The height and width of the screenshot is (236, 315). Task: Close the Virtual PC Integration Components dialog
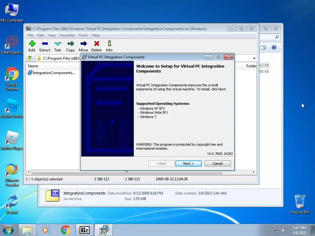pos(229,57)
